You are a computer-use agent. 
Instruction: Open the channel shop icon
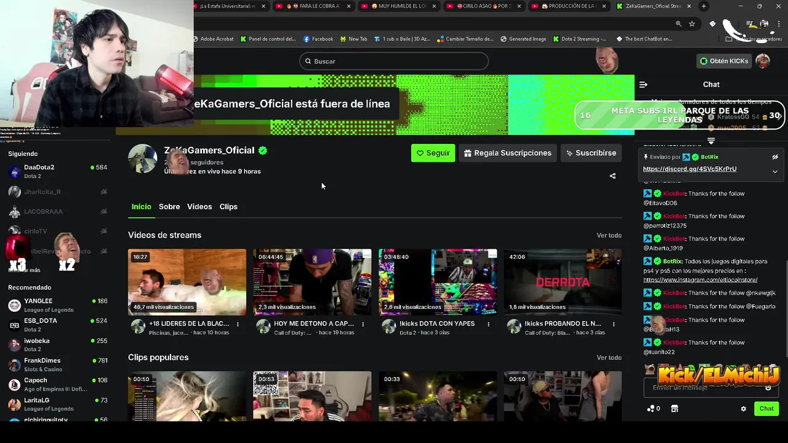(674, 409)
